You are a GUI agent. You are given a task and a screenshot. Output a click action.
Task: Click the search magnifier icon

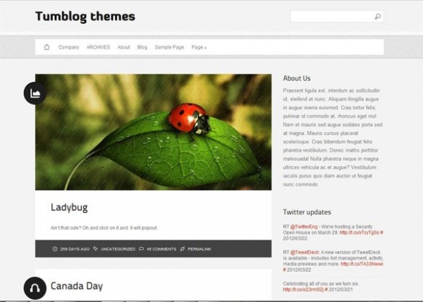tap(378, 17)
